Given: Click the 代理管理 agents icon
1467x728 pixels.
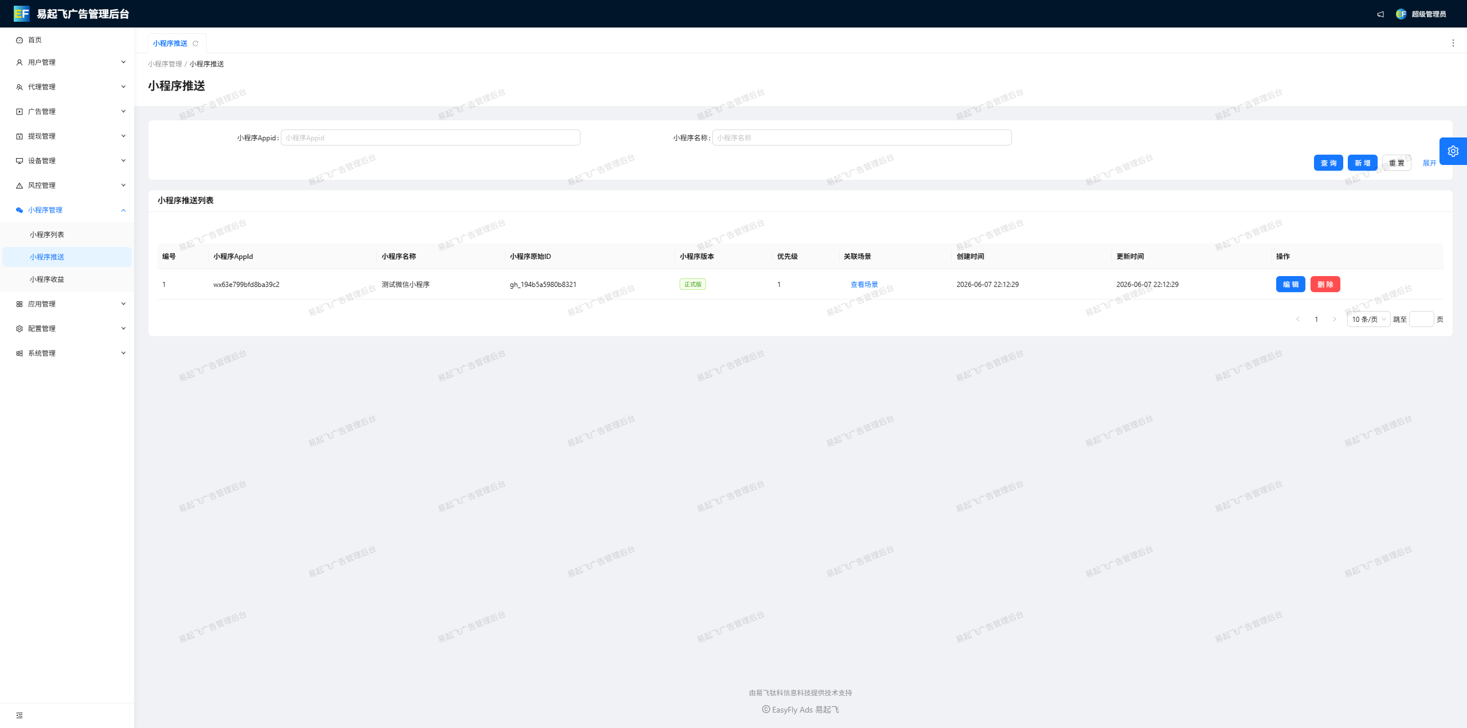Looking at the screenshot, I should [19, 87].
